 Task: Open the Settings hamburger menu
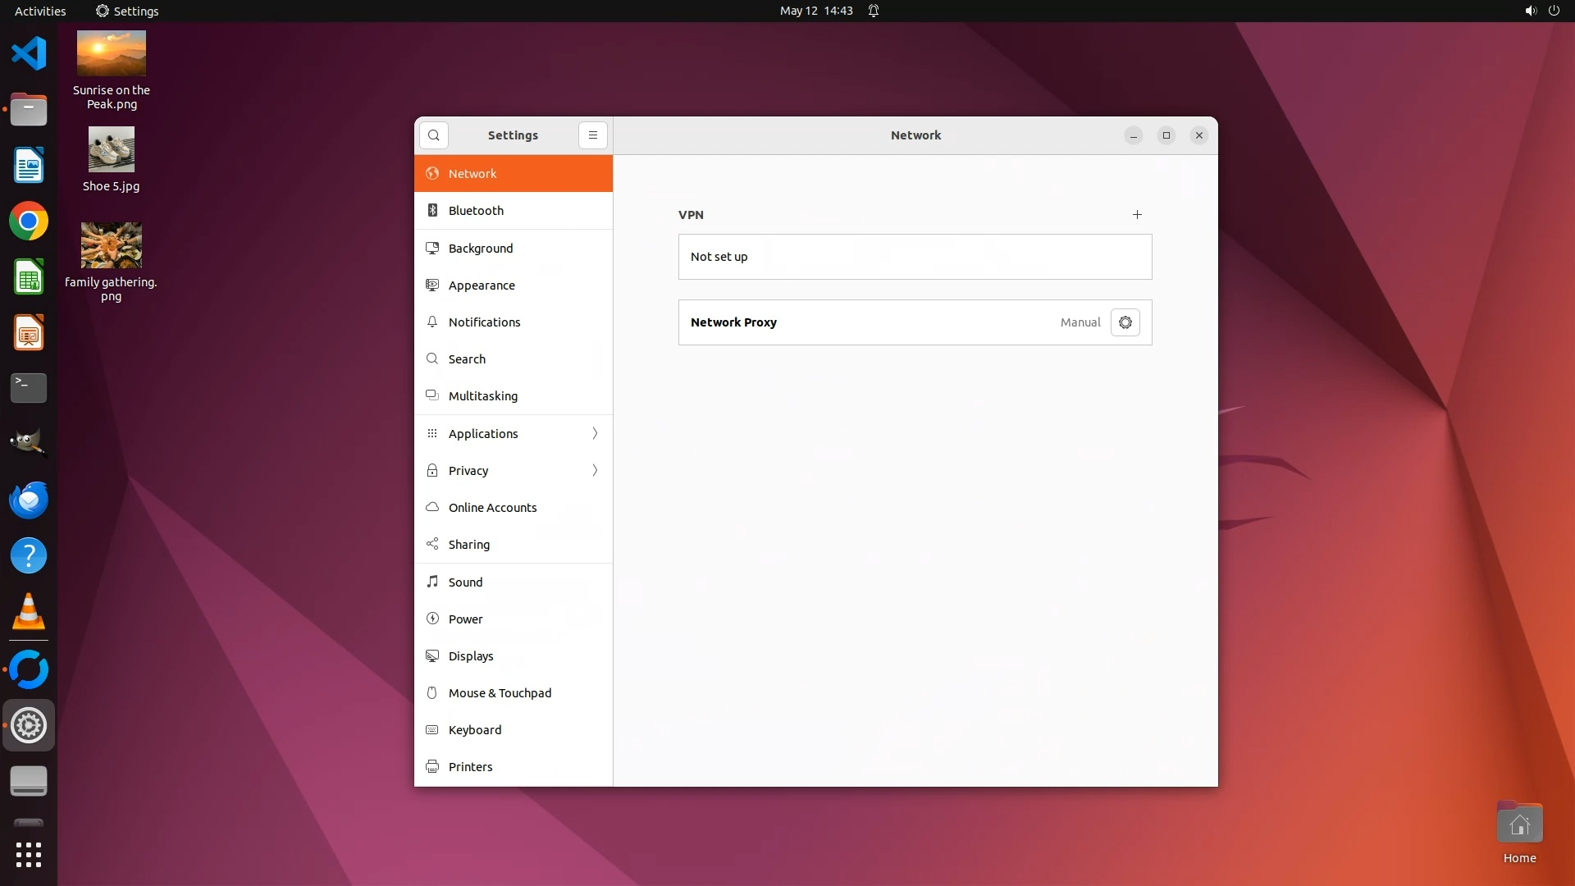pyautogui.click(x=592, y=135)
